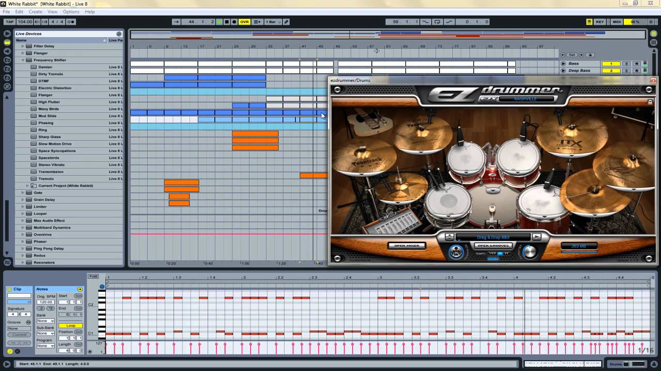
Task: Select the Live Device Browser icon
Action: pos(7,43)
